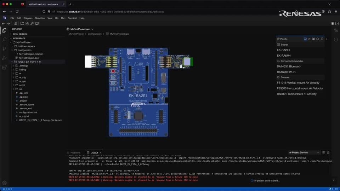
Task: Open MyFirstProject.notation file in explorer
Action: pos(31,54)
